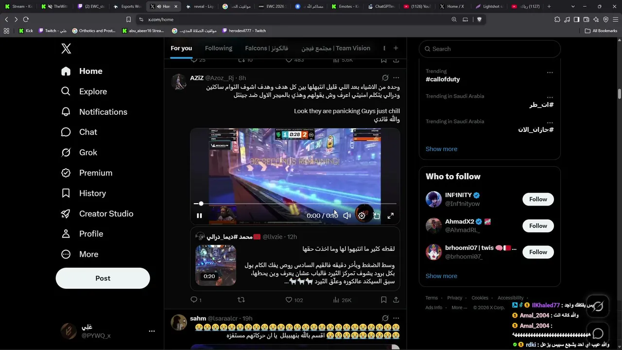The height and width of the screenshot is (350, 622).
Task: Open the Grok icon in sidebar
Action: coord(66,153)
